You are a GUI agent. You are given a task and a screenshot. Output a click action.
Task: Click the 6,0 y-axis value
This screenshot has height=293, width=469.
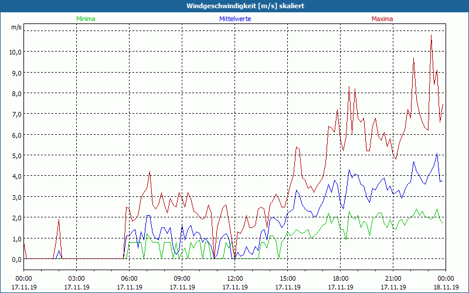click(x=17, y=135)
